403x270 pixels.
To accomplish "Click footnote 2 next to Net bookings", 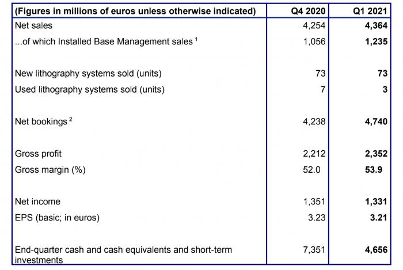I will coord(70,119).
